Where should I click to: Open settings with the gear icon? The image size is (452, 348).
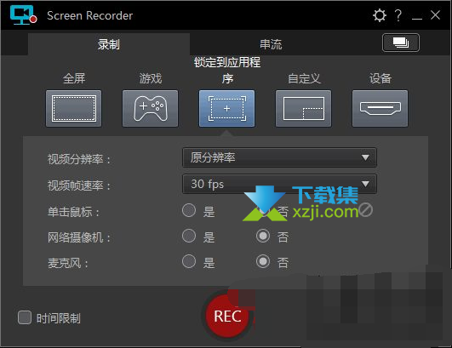pos(380,15)
